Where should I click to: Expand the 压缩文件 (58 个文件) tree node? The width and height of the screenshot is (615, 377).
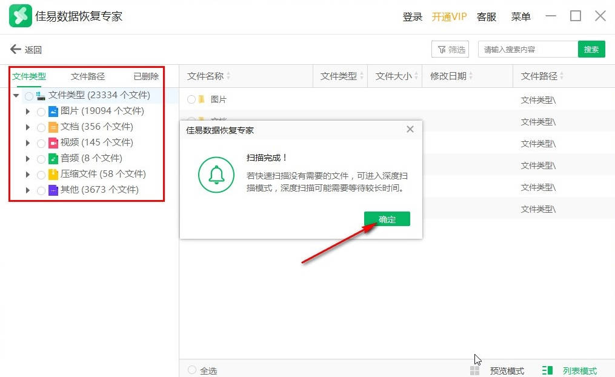point(27,174)
